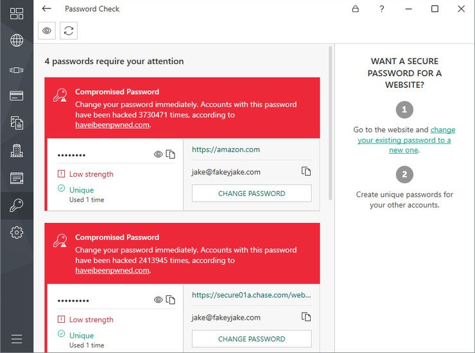Copy the amazon.com password to clipboard

[171, 154]
